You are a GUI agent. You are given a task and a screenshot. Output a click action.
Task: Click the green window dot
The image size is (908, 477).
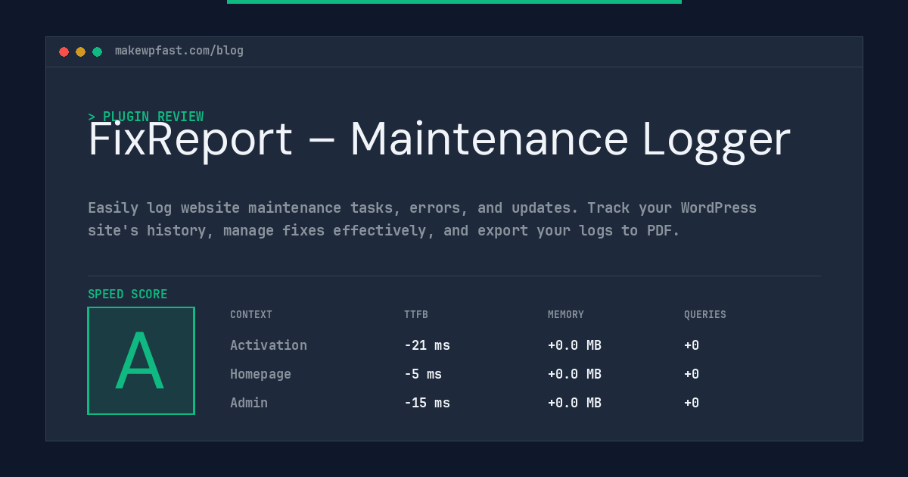click(x=97, y=51)
